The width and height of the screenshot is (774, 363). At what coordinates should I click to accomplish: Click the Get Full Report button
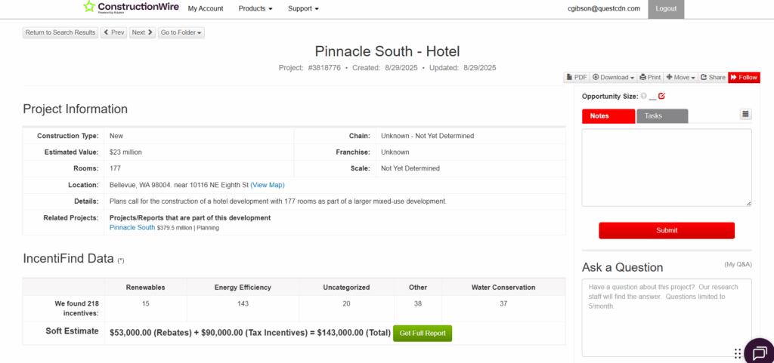[422, 333]
